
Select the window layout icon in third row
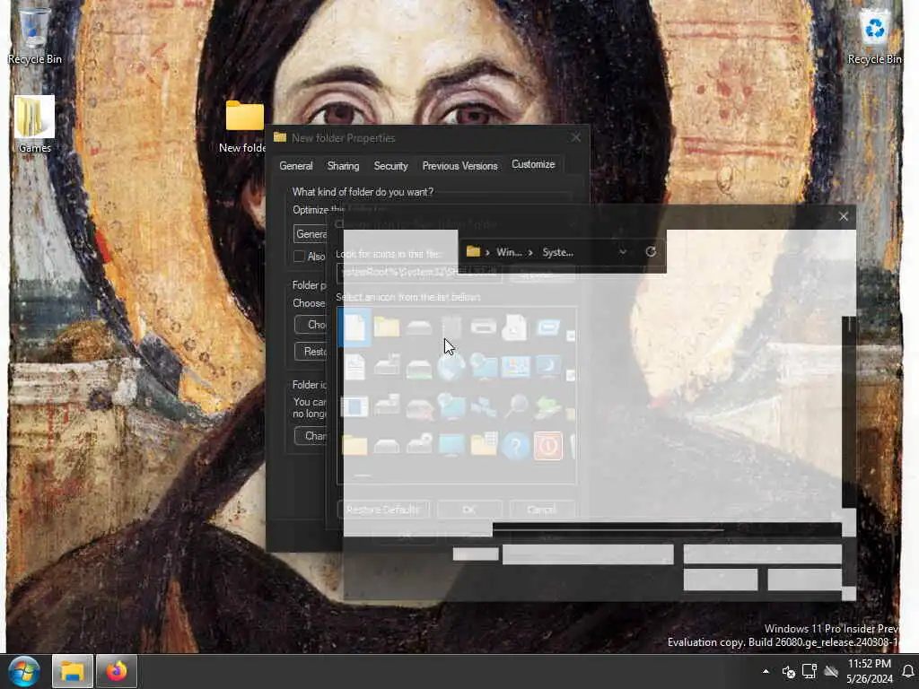(x=354, y=406)
